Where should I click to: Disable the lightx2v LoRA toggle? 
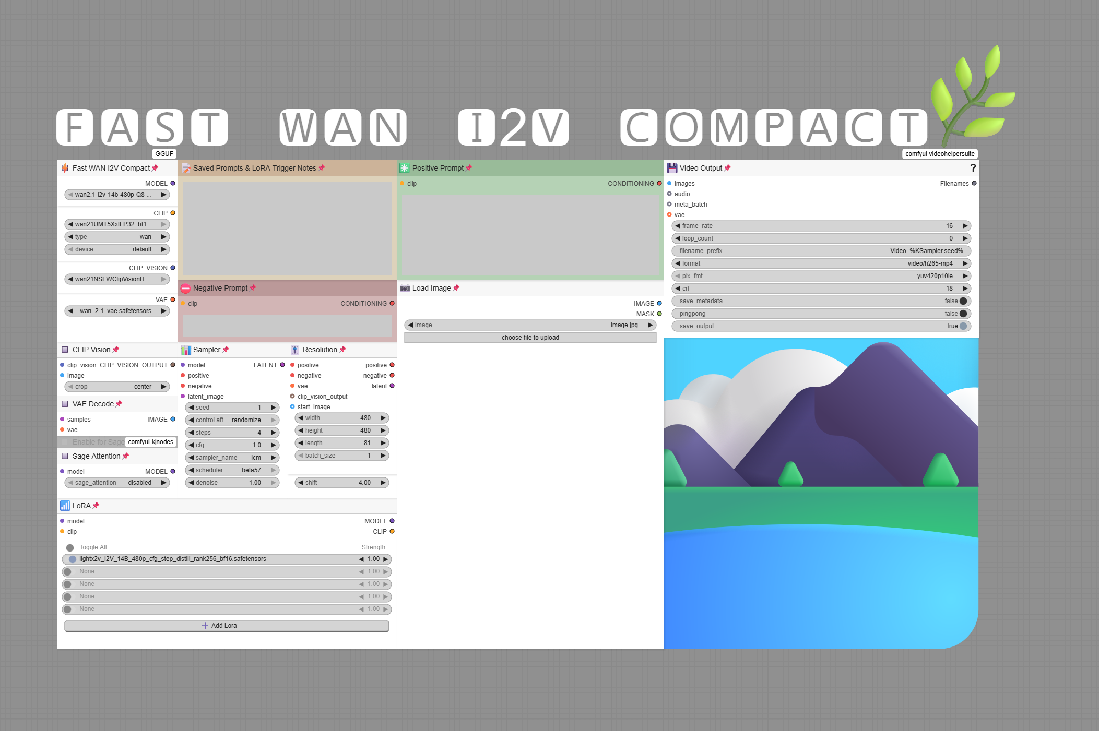73,559
